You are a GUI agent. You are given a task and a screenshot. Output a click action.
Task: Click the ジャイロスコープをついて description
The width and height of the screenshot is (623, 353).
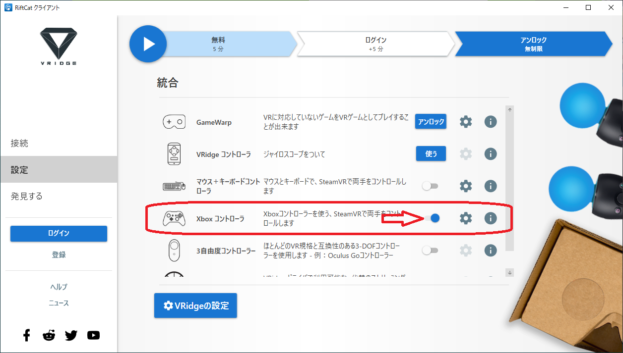[x=294, y=154]
